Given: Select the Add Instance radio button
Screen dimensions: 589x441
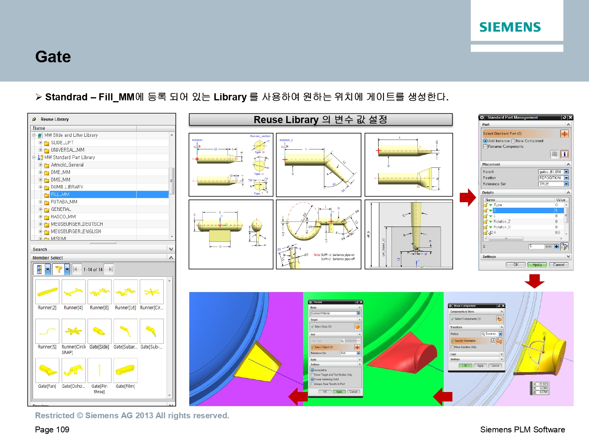Looking at the screenshot, I should pyautogui.click(x=485, y=141).
